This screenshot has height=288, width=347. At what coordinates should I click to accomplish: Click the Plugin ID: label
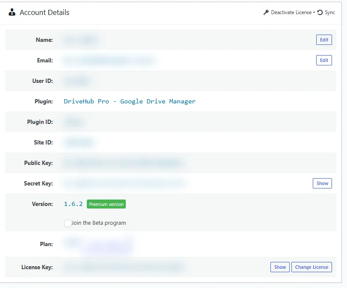click(x=40, y=122)
